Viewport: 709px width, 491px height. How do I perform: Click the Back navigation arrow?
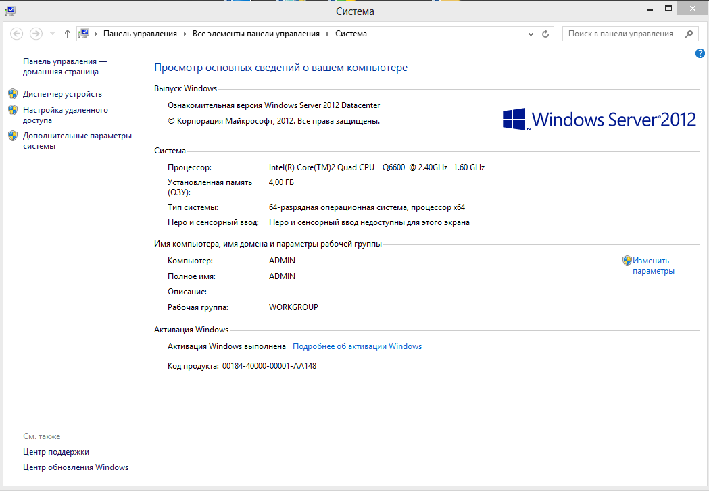click(x=17, y=34)
